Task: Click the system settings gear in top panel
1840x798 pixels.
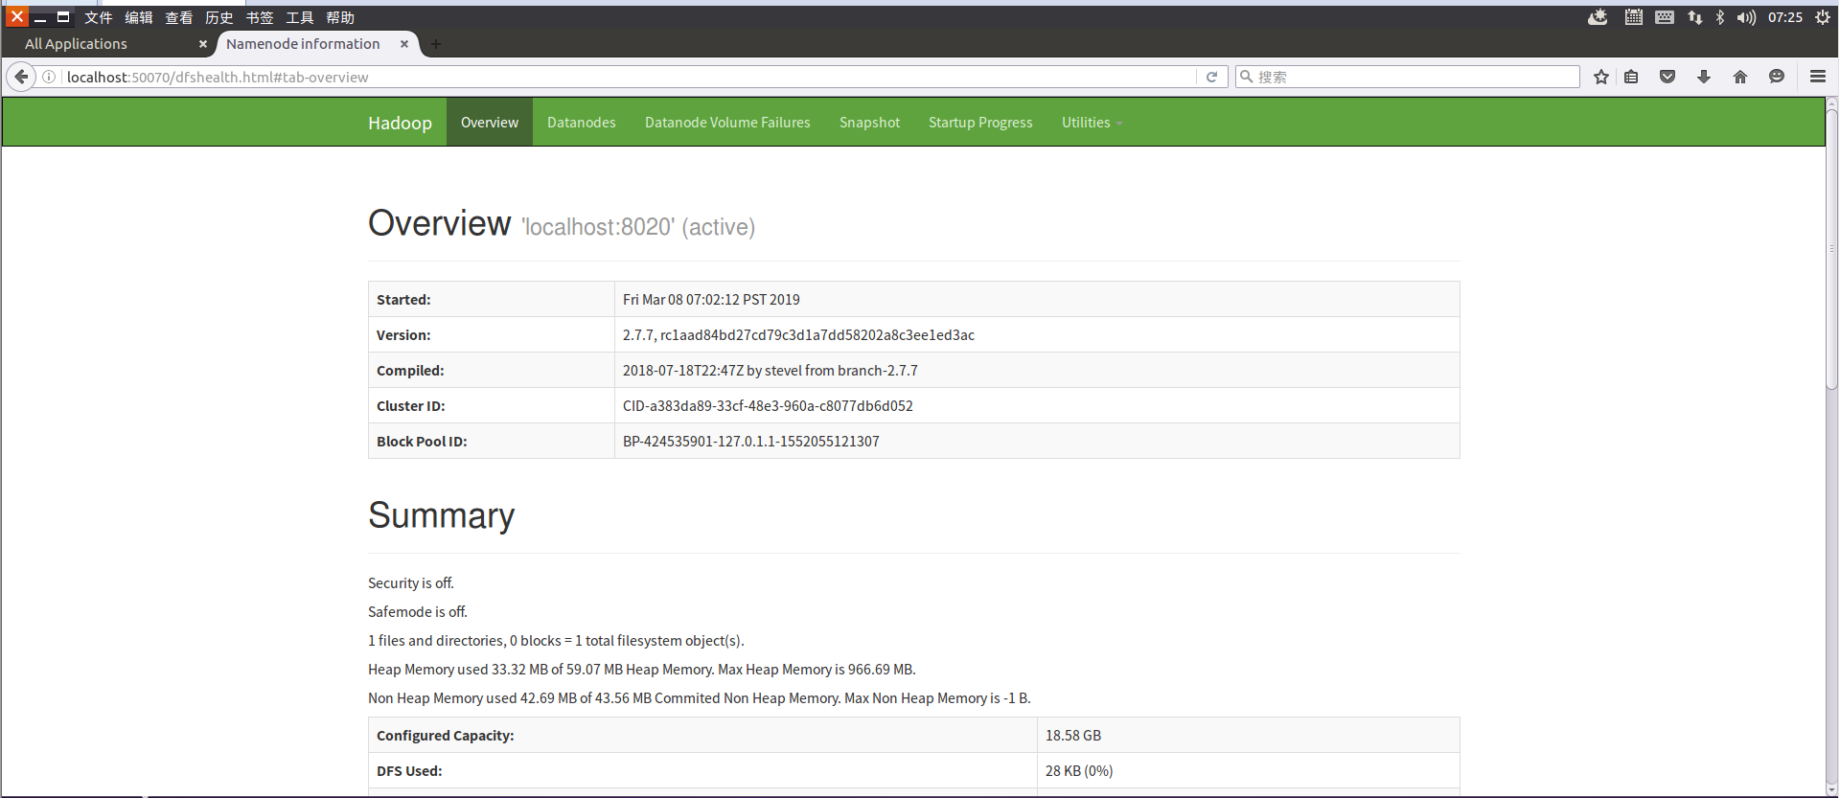Action: coord(1823,17)
